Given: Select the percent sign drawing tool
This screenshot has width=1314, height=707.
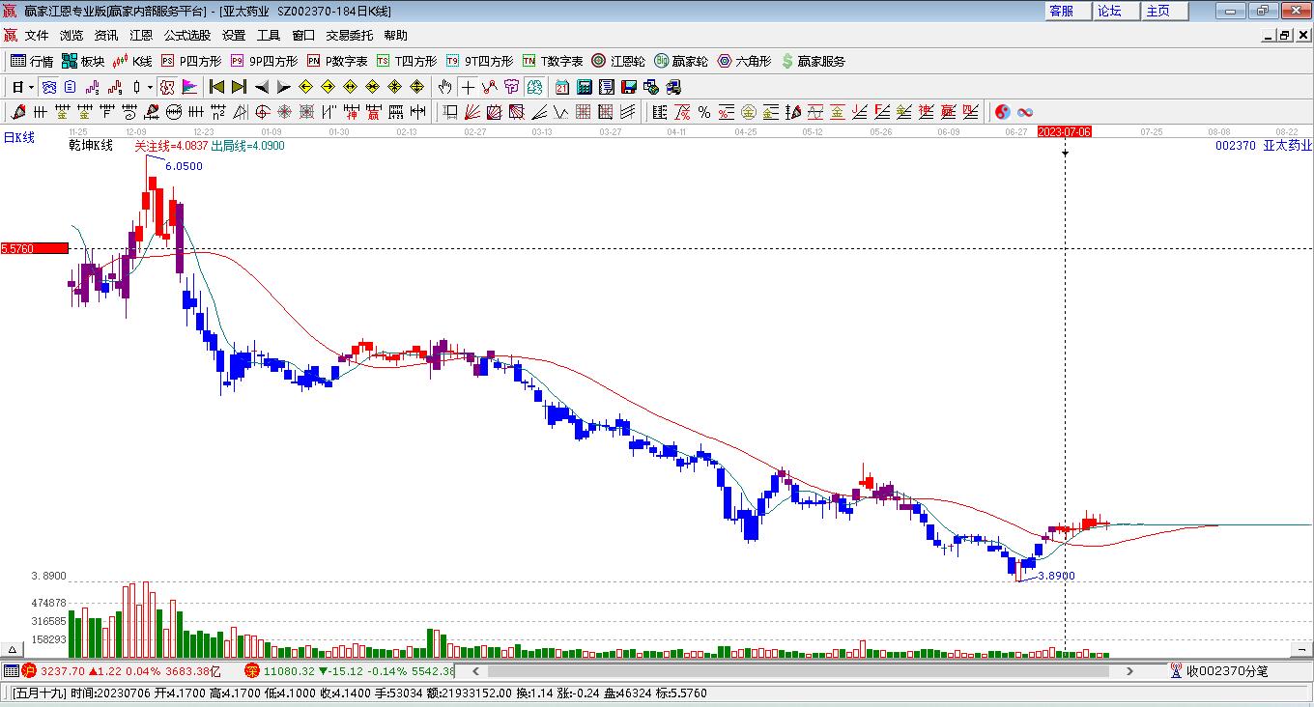Looking at the screenshot, I should pos(704,112).
